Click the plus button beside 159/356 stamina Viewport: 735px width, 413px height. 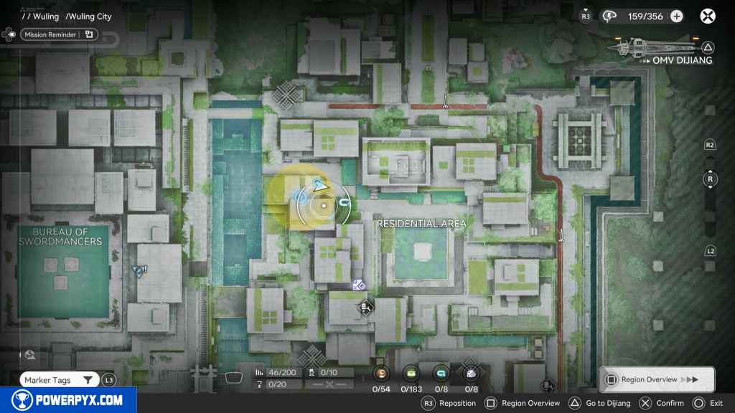point(676,16)
